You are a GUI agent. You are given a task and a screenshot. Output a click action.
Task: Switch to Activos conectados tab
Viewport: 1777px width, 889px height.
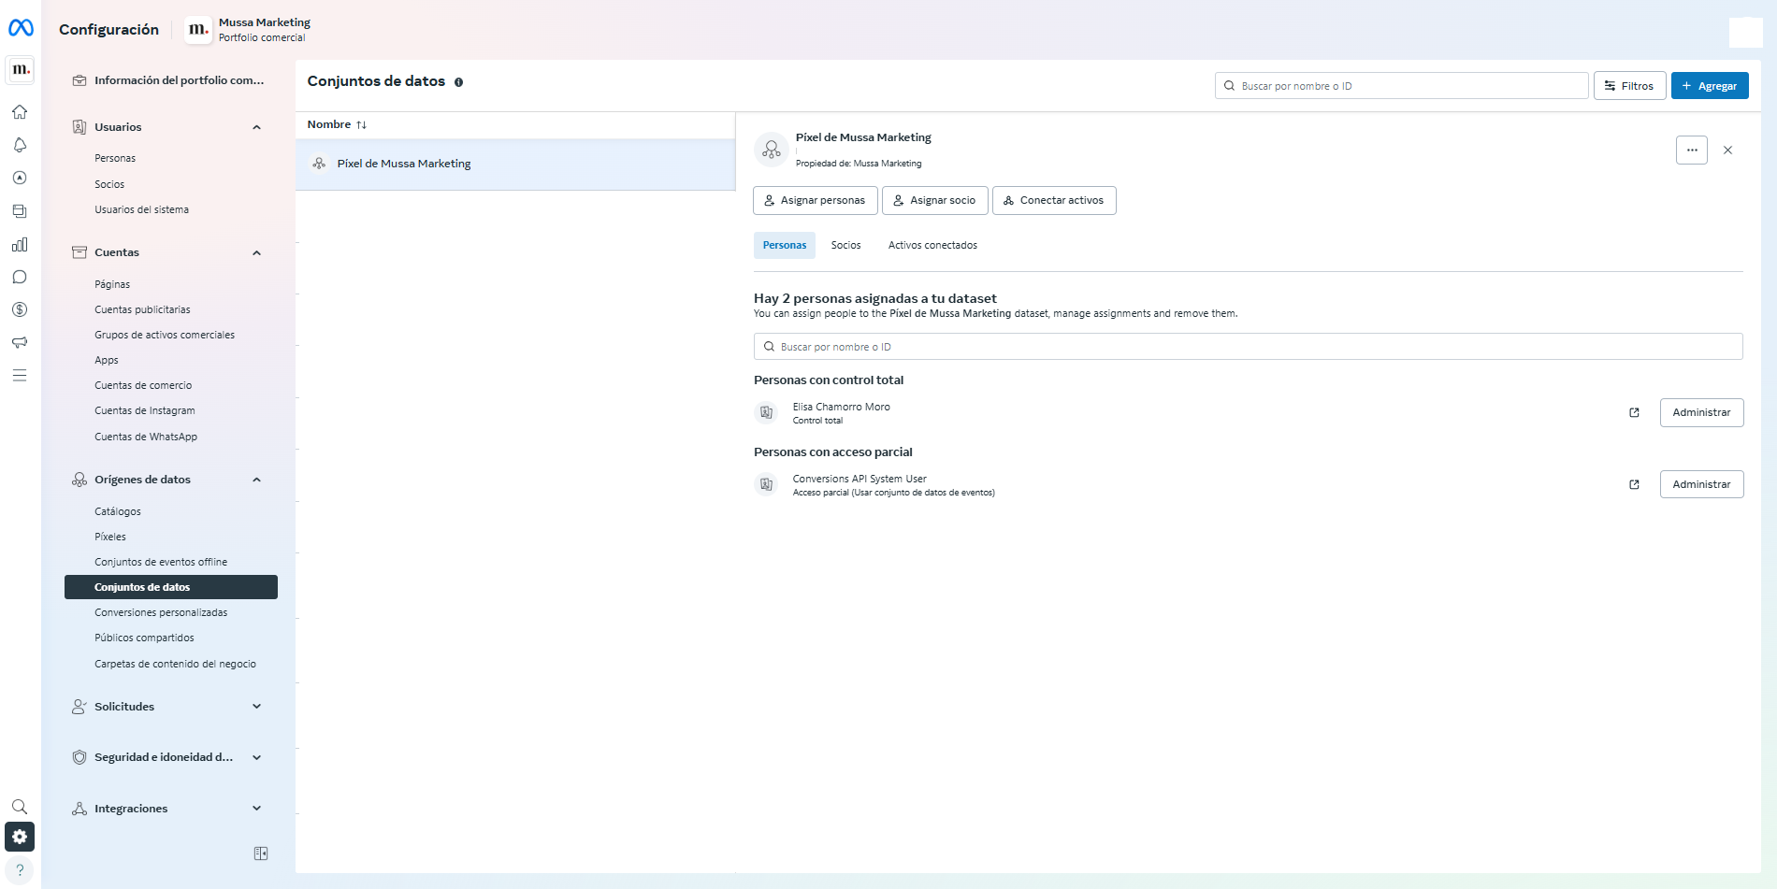932,245
